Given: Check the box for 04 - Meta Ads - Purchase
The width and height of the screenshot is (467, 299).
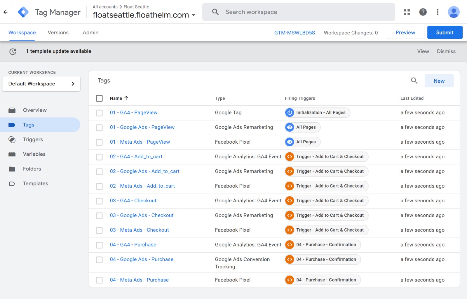Looking at the screenshot, I should [99, 280].
